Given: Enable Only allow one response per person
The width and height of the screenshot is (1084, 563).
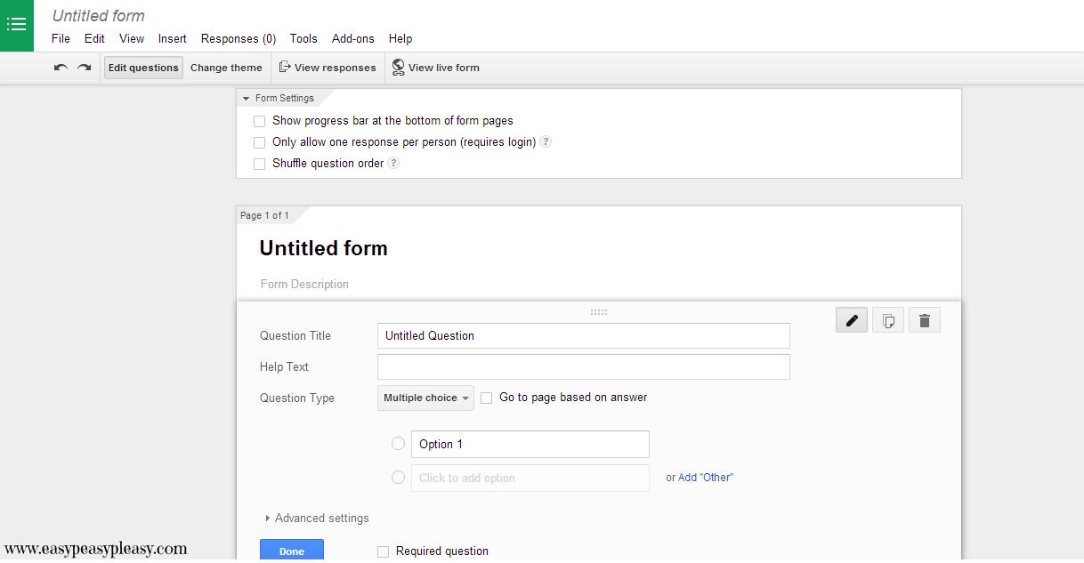Looking at the screenshot, I should [x=260, y=142].
